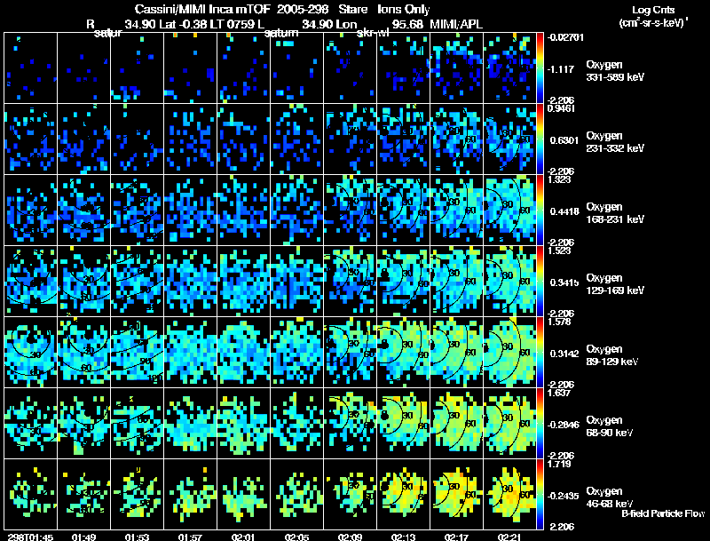Click the 'Oxygen 68-90 keV' row label
Image resolution: width=710 pixels, height=541 pixels.
click(610, 426)
